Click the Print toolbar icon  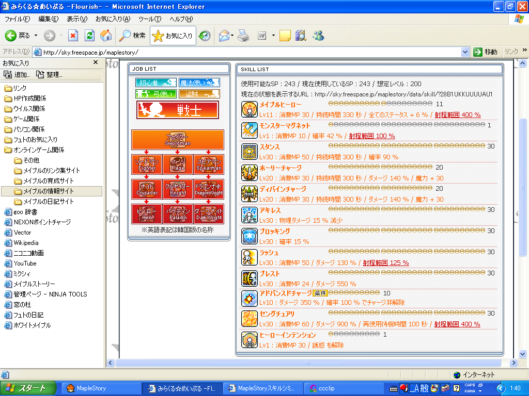pyautogui.click(x=243, y=36)
